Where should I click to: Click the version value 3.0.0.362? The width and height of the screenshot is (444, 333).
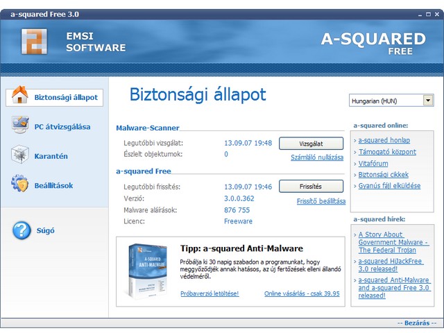tap(239, 198)
